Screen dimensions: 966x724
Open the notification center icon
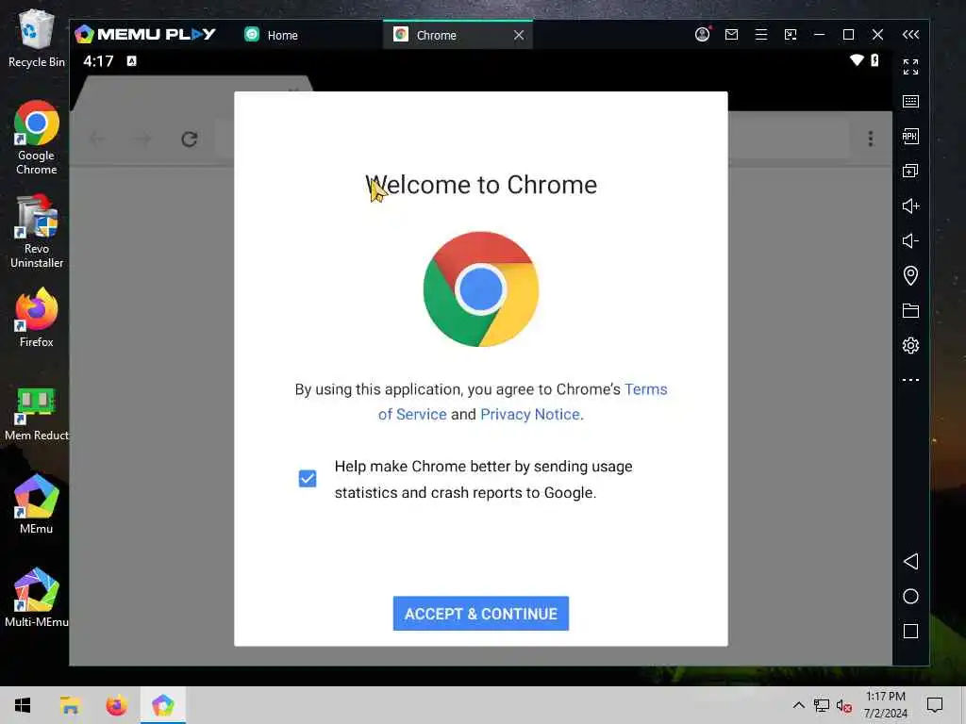click(935, 705)
